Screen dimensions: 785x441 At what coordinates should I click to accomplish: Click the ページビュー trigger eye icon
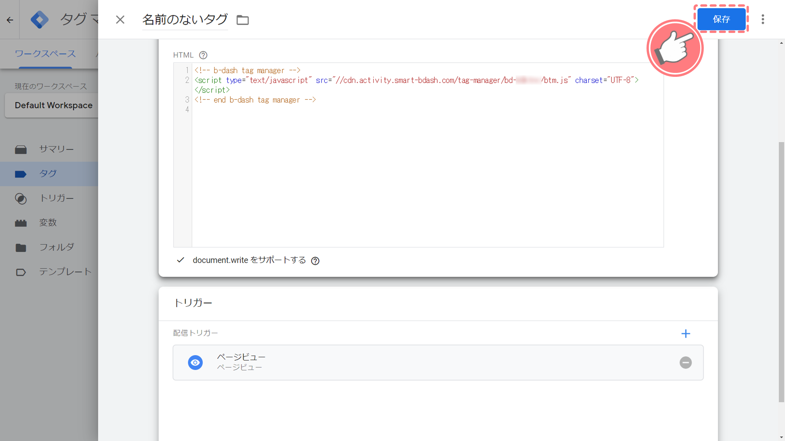coord(195,363)
